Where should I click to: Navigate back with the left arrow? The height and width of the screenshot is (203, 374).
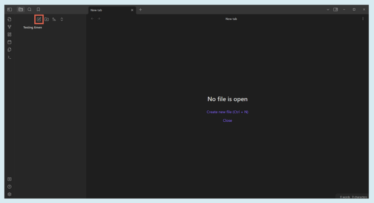click(92, 19)
